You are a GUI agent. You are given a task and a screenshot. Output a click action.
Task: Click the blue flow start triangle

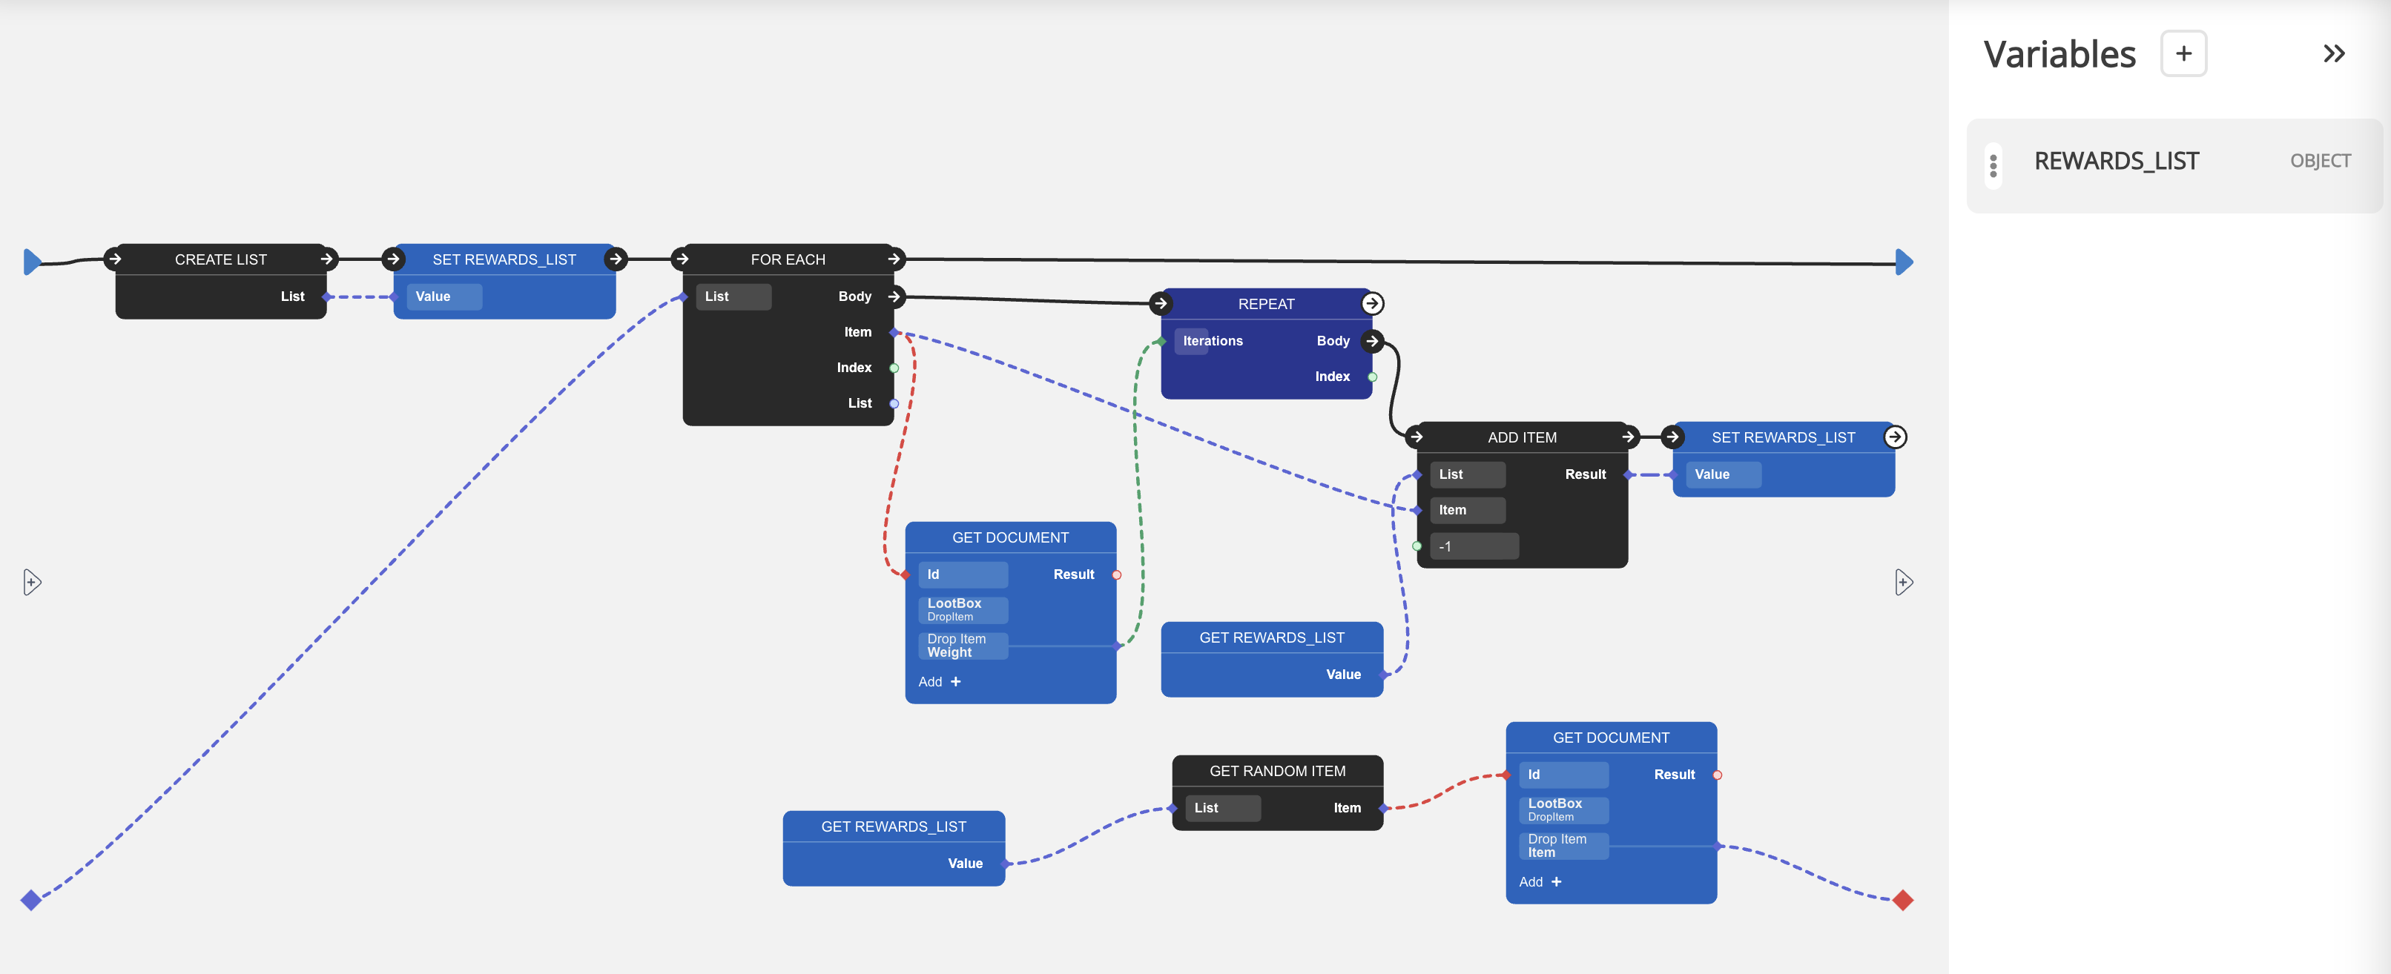pyautogui.click(x=32, y=262)
